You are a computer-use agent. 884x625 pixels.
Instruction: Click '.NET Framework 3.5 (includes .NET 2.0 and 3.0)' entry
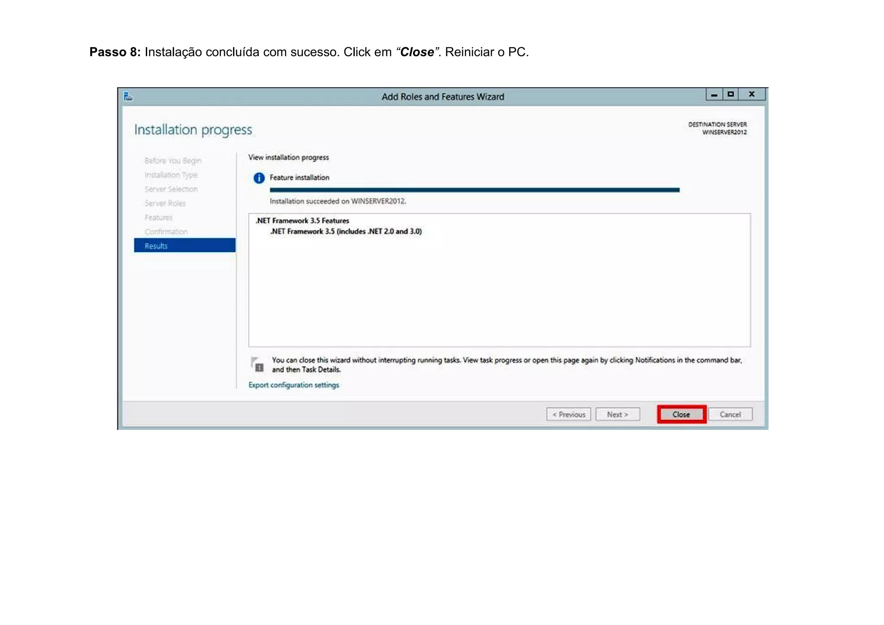pos(346,231)
